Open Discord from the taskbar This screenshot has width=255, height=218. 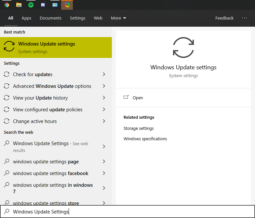coord(43,5)
